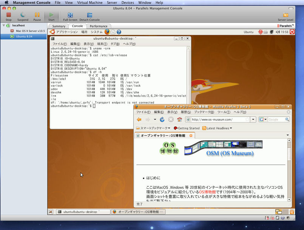Detach Console from the window
Viewport: 304px width, 230px height.
point(90,17)
